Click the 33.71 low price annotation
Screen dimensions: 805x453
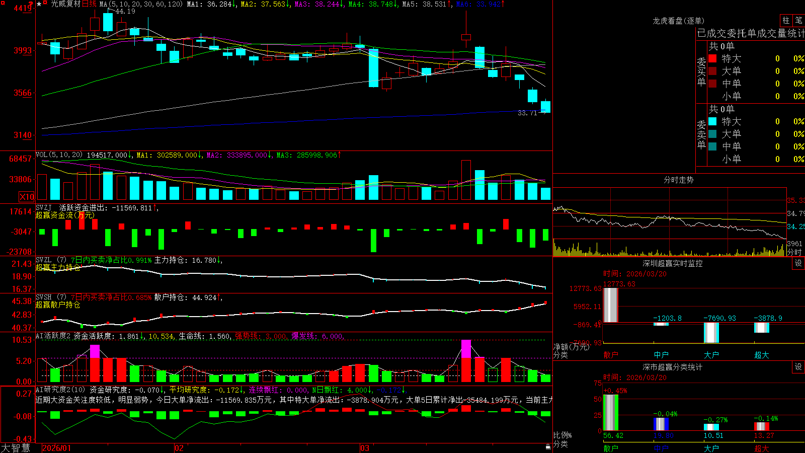click(527, 113)
